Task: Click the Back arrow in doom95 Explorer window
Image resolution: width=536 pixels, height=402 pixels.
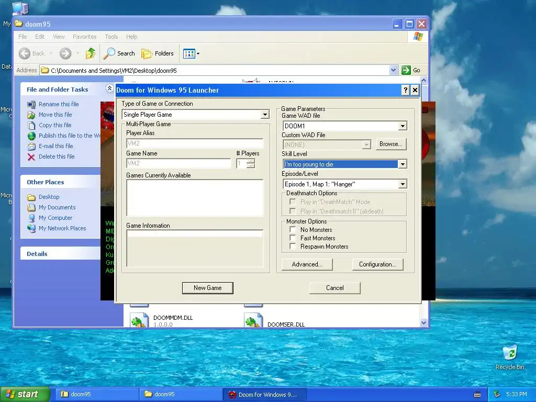Action: pos(25,53)
